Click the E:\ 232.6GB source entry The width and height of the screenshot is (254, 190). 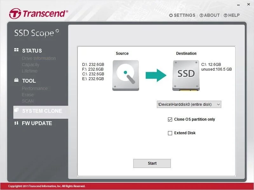point(93,79)
